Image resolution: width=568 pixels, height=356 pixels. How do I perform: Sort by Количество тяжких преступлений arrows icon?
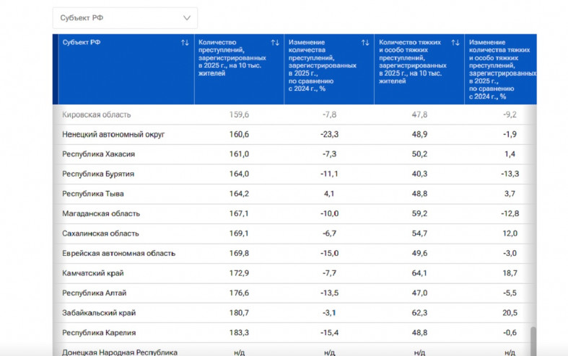(455, 43)
